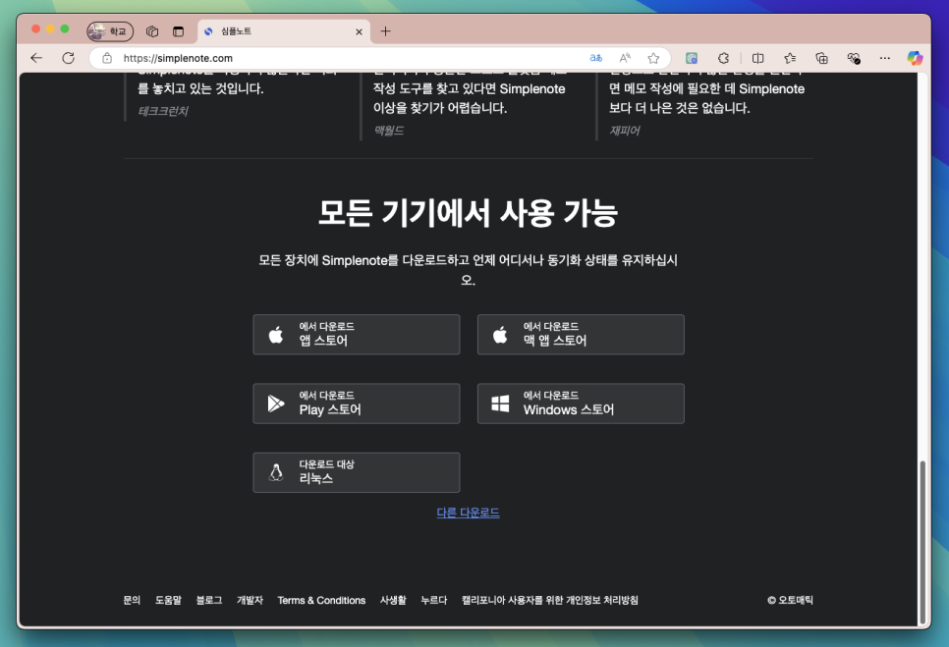Click the read aloud icon in the address bar
949x647 pixels.
(625, 58)
